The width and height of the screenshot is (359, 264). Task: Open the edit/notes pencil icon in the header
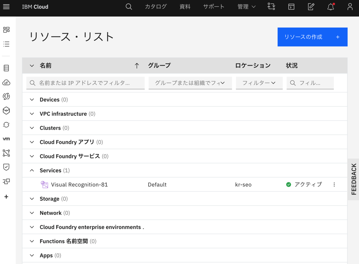(x=311, y=7)
